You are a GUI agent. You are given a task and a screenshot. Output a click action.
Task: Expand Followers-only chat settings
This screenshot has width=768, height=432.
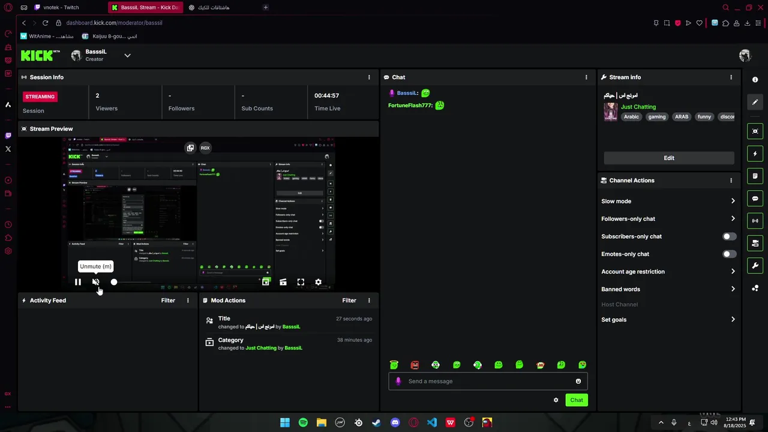tap(668, 219)
